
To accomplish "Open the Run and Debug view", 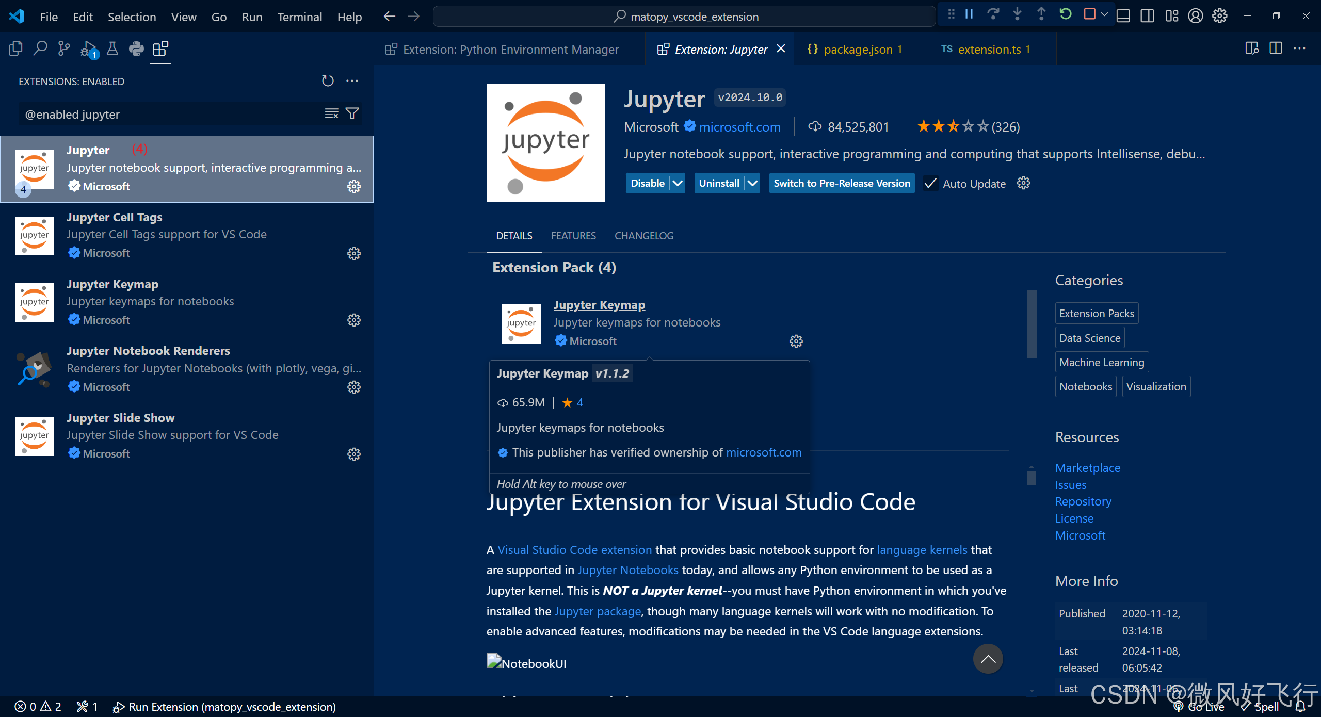I will [88, 48].
